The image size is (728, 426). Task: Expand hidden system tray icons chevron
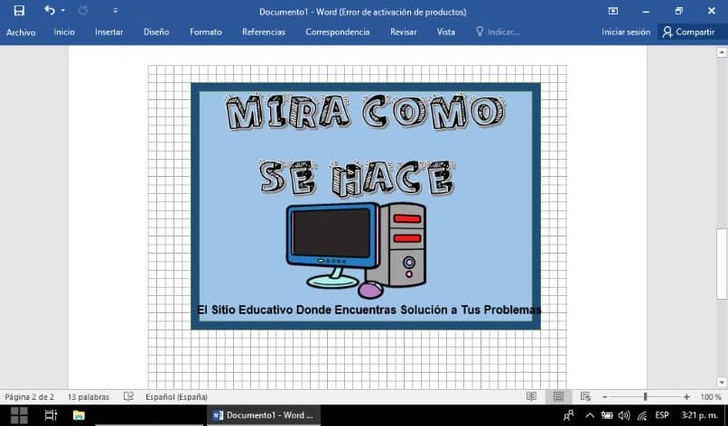[589, 415]
